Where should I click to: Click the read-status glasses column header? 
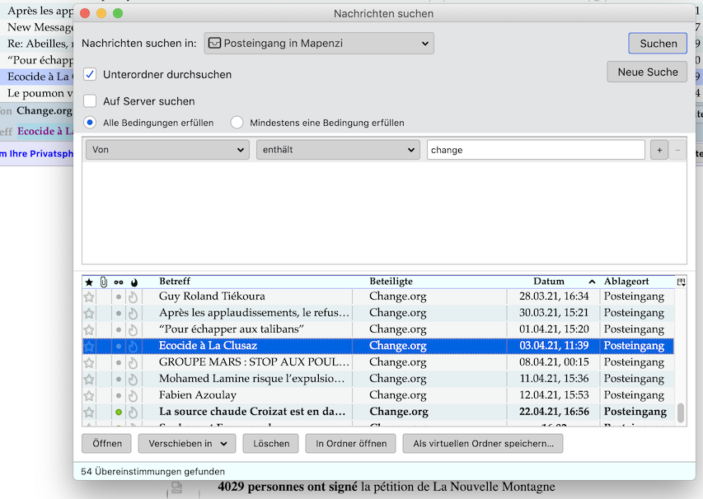pyautogui.click(x=119, y=282)
